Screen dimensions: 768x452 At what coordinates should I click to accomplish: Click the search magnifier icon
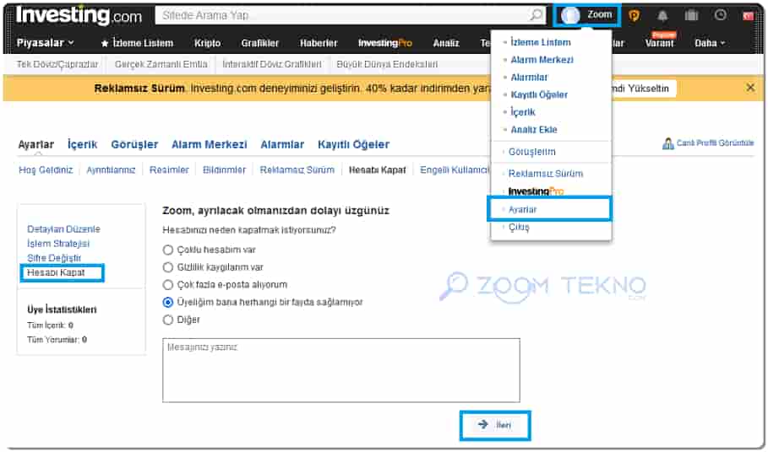[x=537, y=15]
